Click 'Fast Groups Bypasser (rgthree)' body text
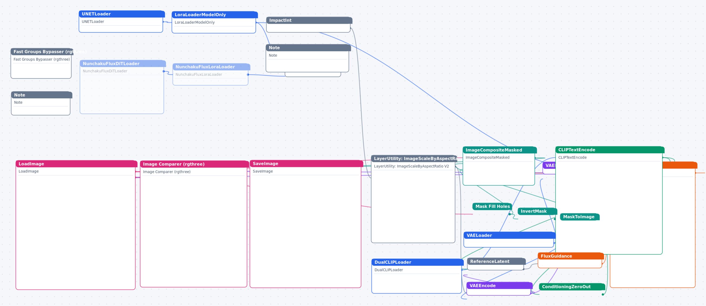Viewport: 706px width, 306px height. click(x=42, y=59)
